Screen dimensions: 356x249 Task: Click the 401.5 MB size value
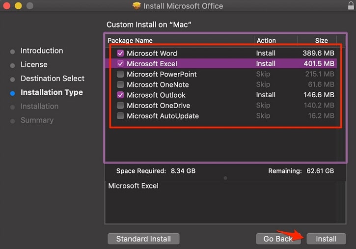coord(319,64)
